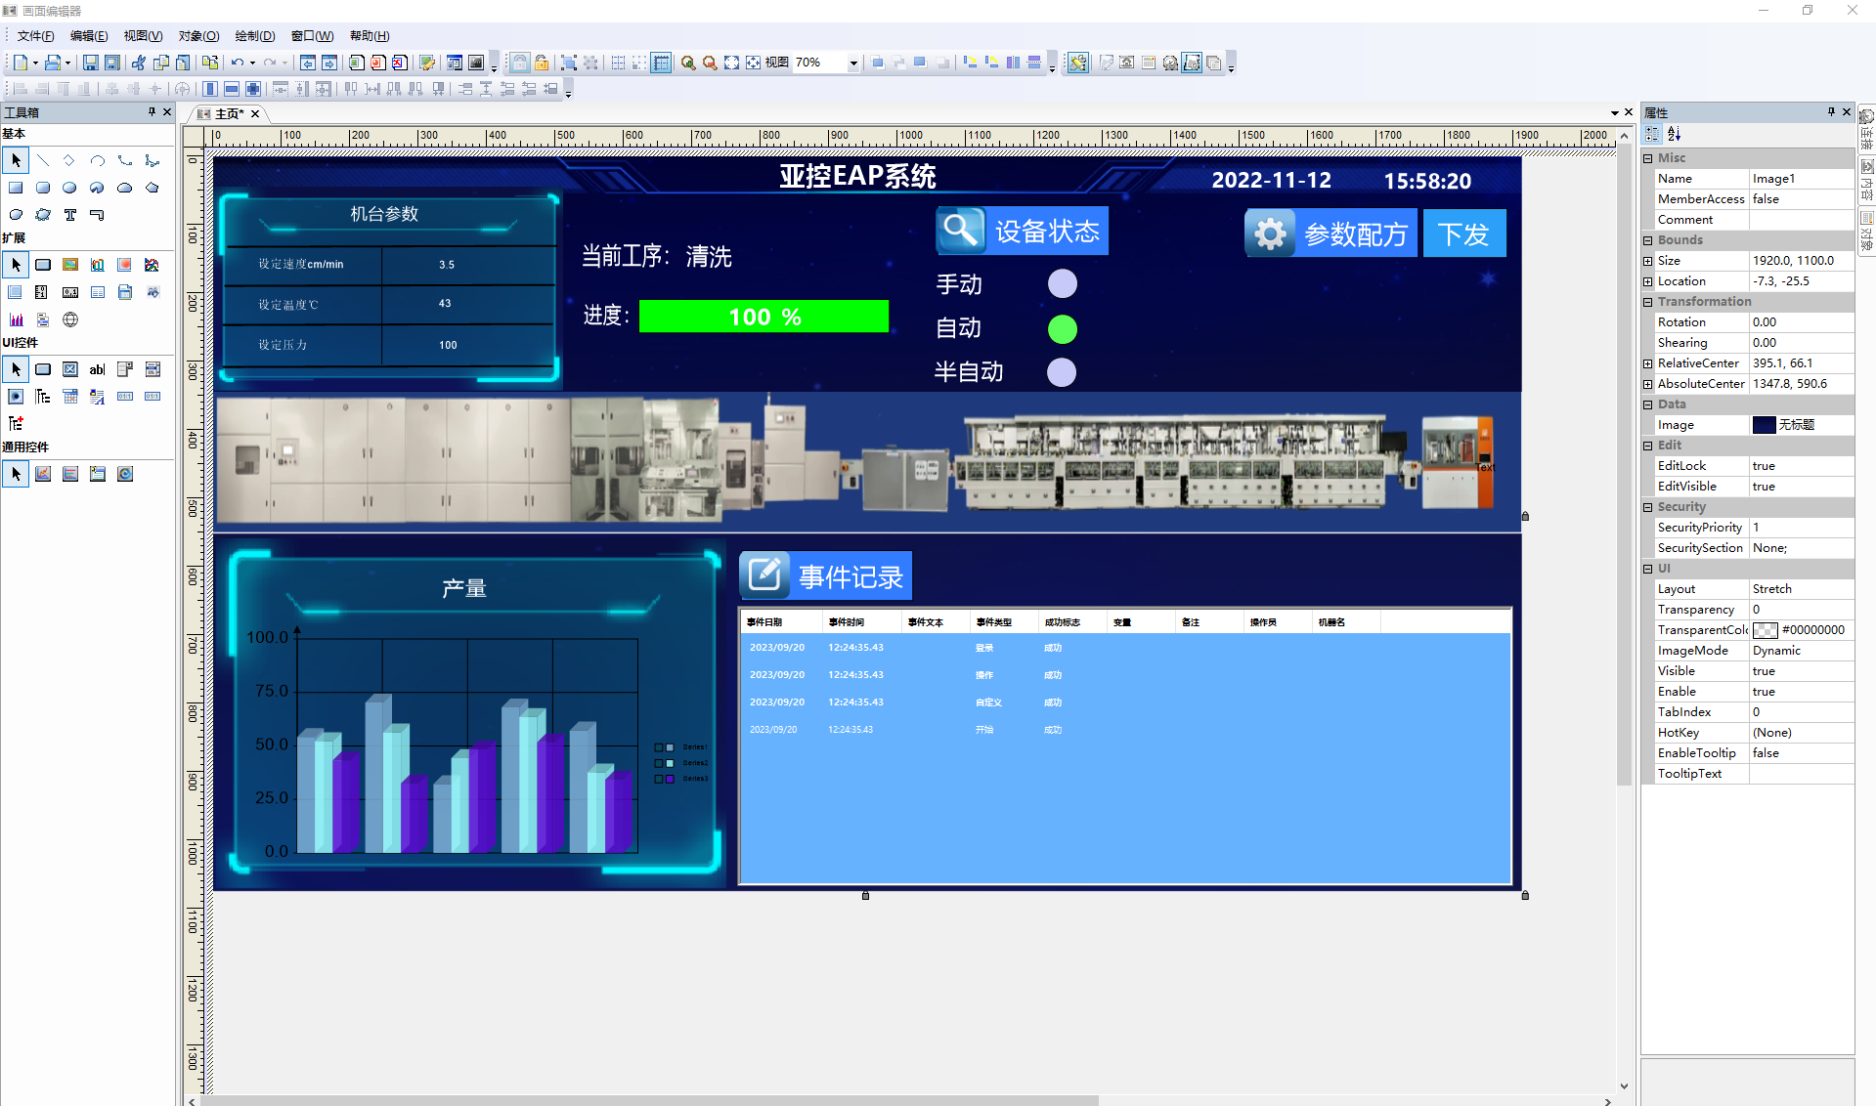Click the save icon in toolbar

pos(90,63)
